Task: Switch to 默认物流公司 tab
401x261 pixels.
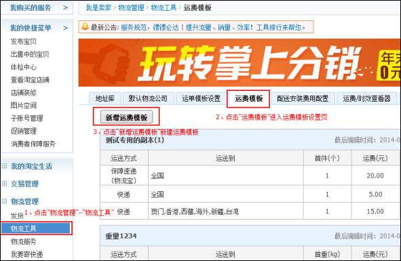Action: click(148, 98)
